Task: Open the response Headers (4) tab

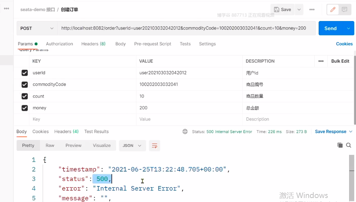Action: 66,132
